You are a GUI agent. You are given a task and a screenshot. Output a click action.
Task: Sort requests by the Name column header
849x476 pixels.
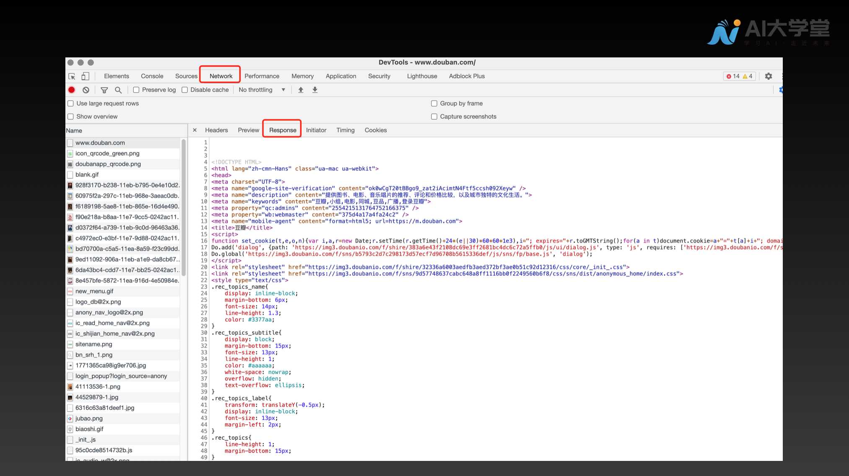(126, 131)
